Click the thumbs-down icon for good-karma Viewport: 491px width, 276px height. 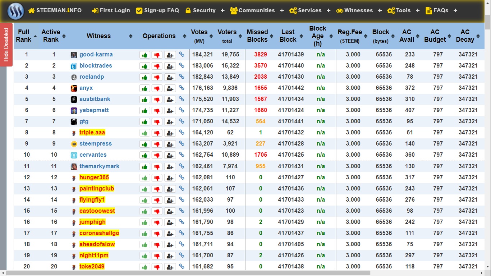[157, 55]
